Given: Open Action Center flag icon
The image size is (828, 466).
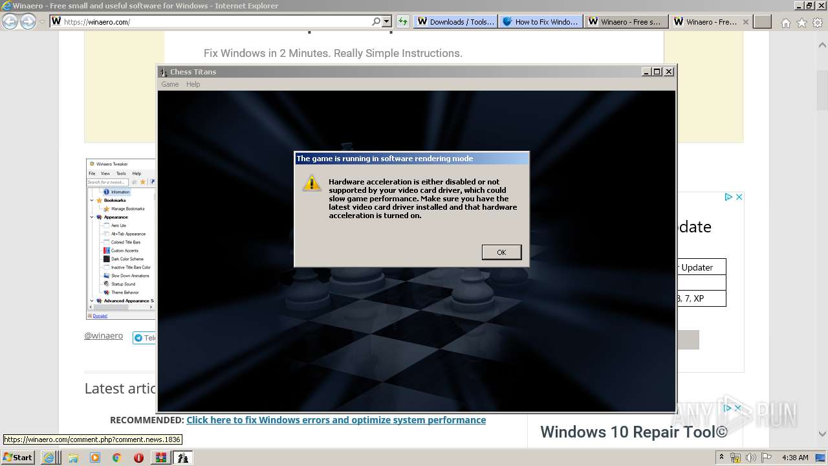Looking at the screenshot, I should [767, 458].
